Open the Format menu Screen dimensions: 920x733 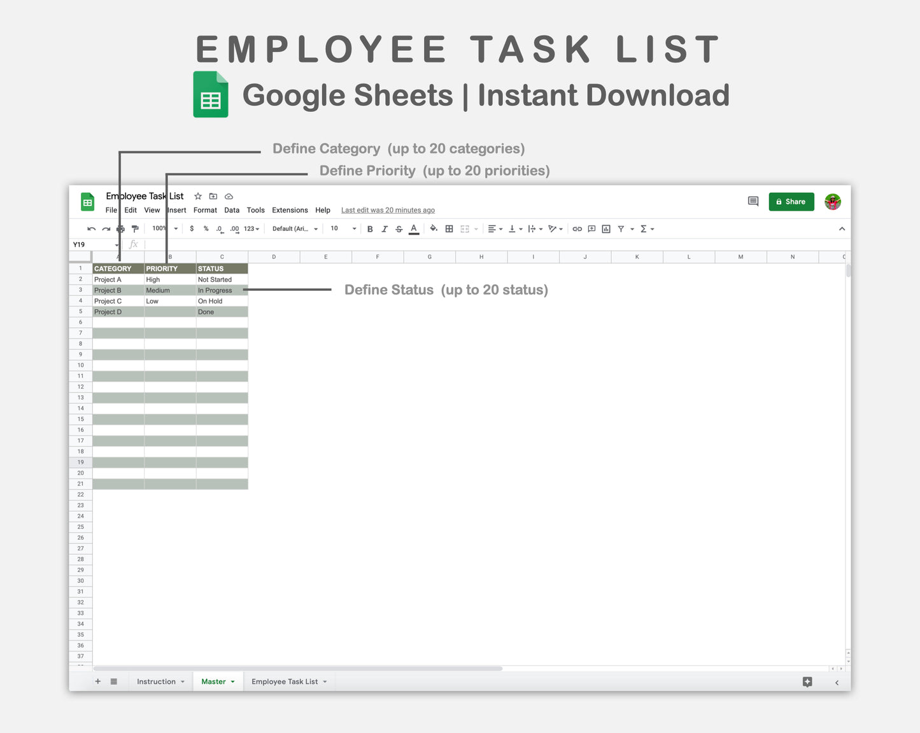205,210
